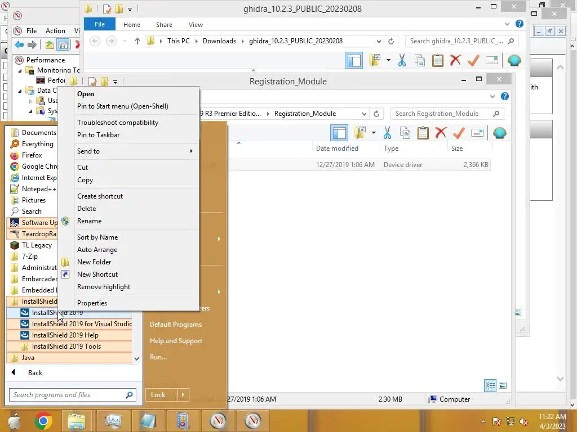Open folder options dropdown arrow in Registration_Module toolbar
Screen dimensions: 577x432
pyautogui.click(x=374, y=133)
